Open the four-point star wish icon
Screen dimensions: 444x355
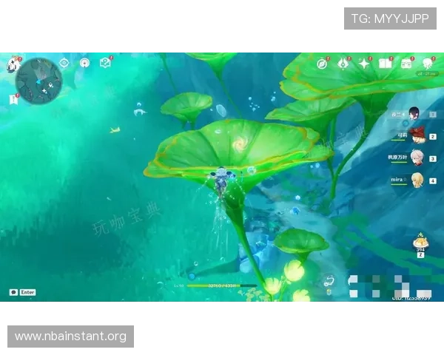click(364, 64)
